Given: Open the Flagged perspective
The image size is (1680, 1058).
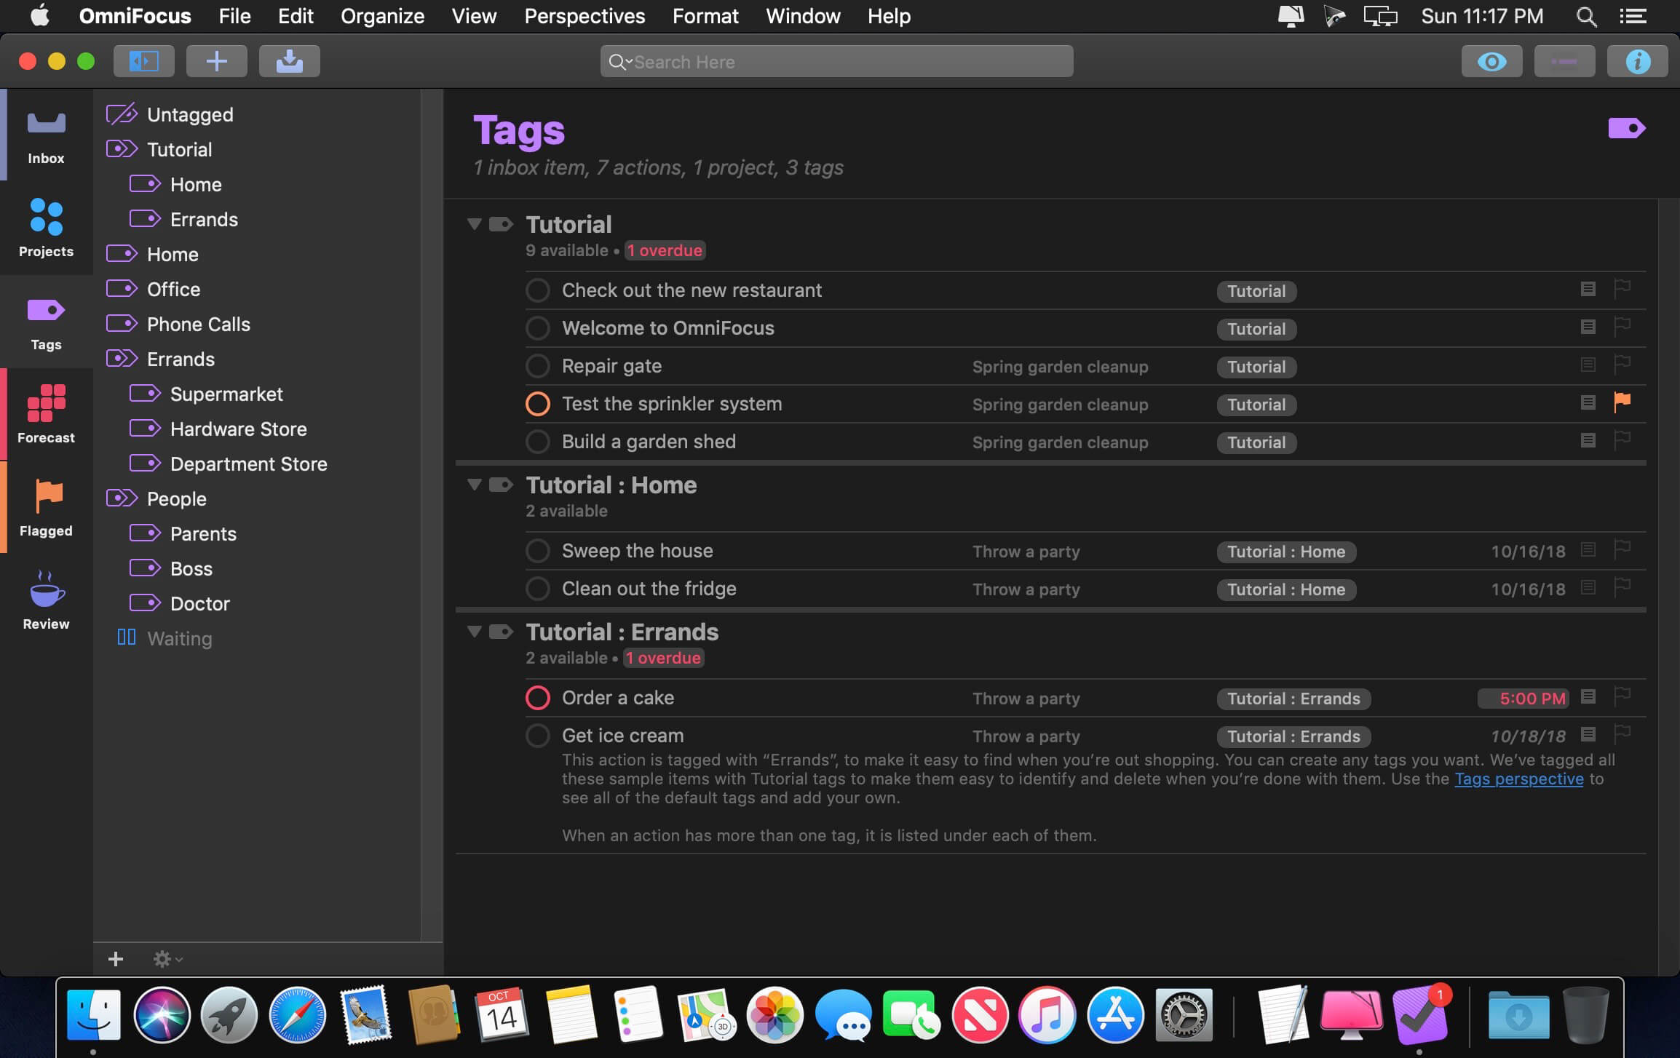Looking at the screenshot, I should tap(45, 506).
